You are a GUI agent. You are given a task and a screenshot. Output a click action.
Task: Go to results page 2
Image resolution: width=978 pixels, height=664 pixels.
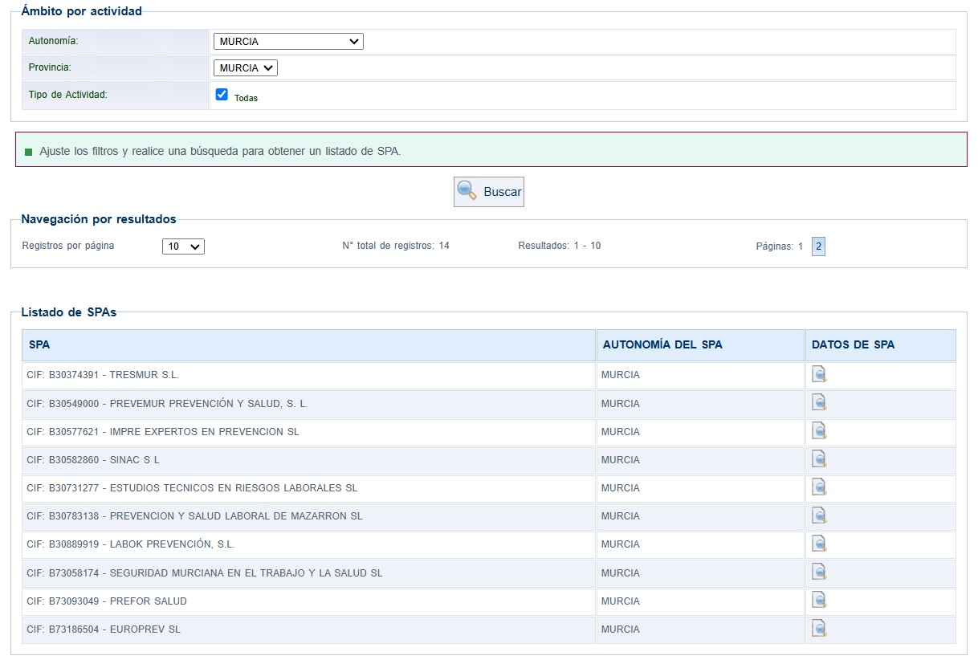point(818,246)
